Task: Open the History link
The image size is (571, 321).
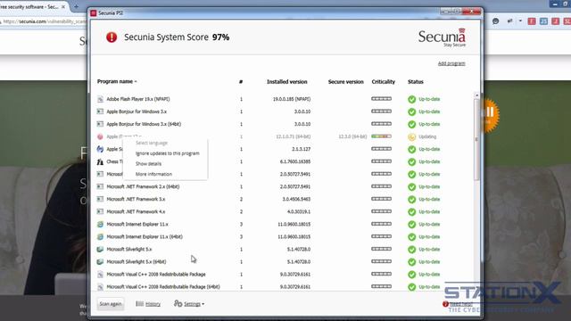Action: pyautogui.click(x=153, y=304)
